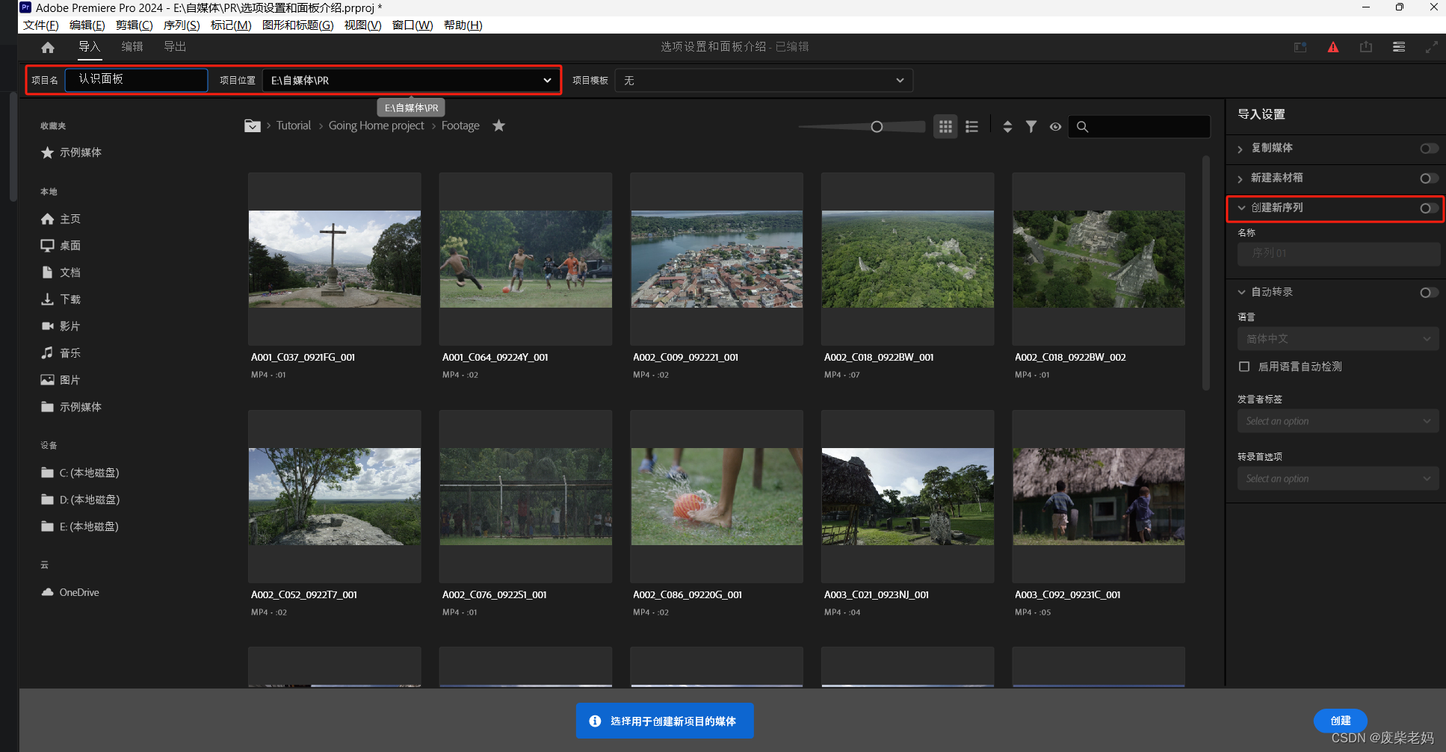Check 启用语言自动检测 checkbox
The image size is (1446, 752).
[1244, 367]
